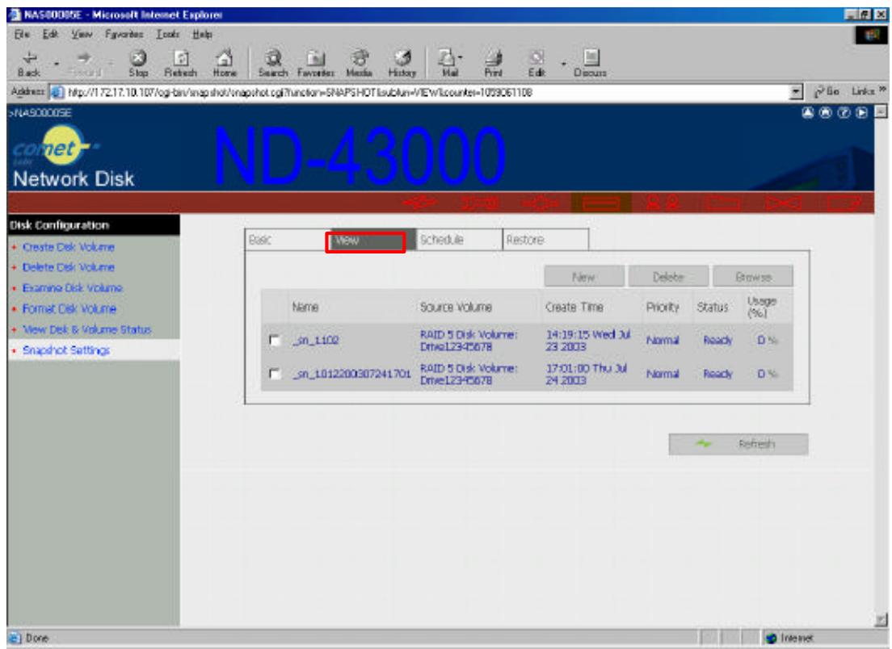Click snapshot name _sn_1102

point(316,340)
